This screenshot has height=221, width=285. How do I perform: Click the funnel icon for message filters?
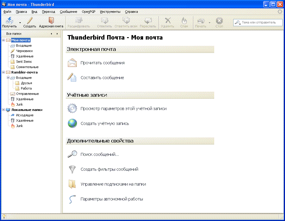[72, 169]
